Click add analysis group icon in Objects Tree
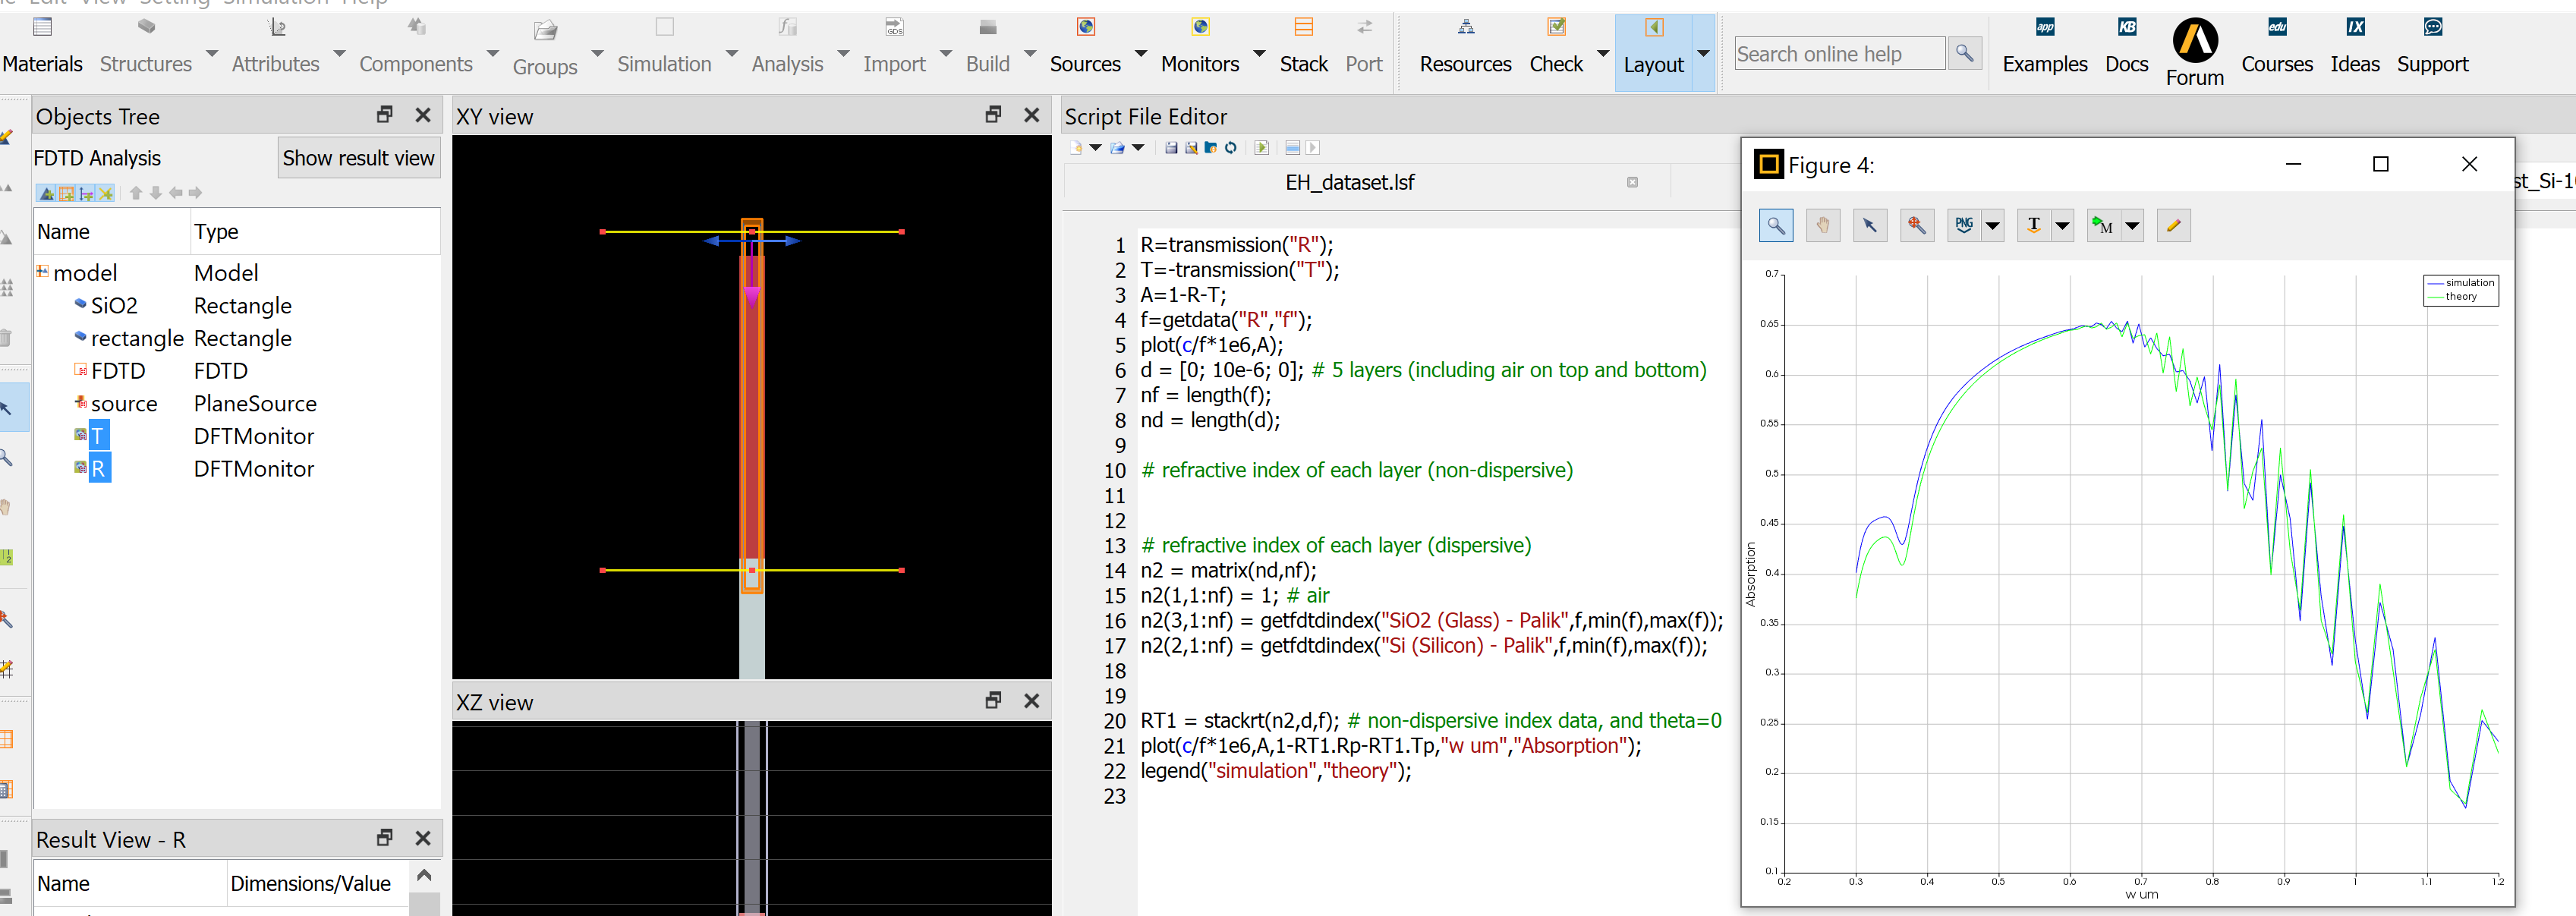Screen dimensions: 2576x916 click(66, 193)
